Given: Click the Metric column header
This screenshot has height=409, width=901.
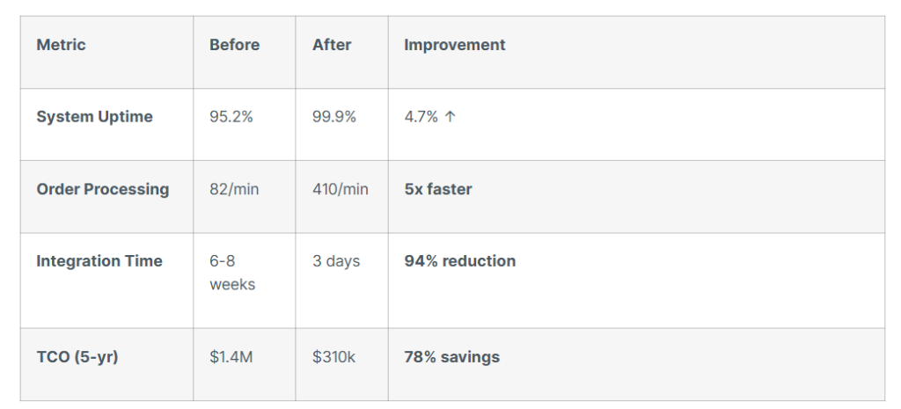Looking at the screenshot, I should 61,45.
